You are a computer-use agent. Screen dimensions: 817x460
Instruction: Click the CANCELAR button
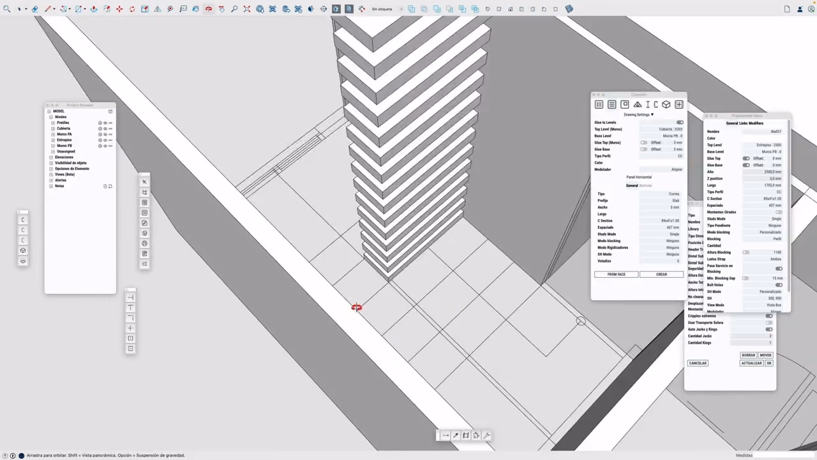click(698, 363)
